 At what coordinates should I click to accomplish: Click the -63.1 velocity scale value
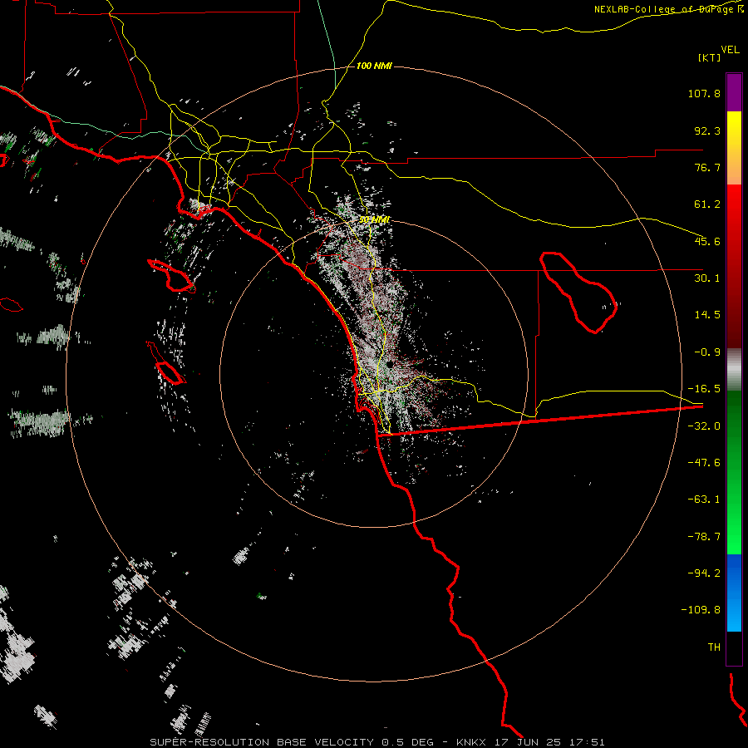704,499
